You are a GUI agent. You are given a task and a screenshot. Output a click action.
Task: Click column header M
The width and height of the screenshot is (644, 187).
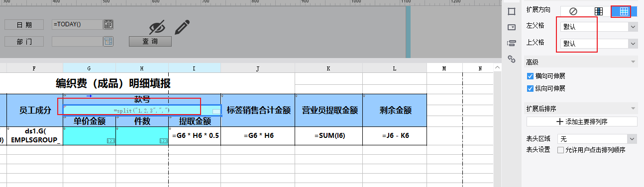pos(444,68)
